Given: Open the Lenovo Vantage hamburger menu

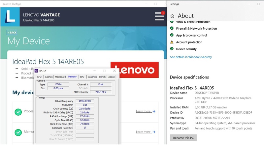Looking at the screenshot, I should (x=159, y=16).
